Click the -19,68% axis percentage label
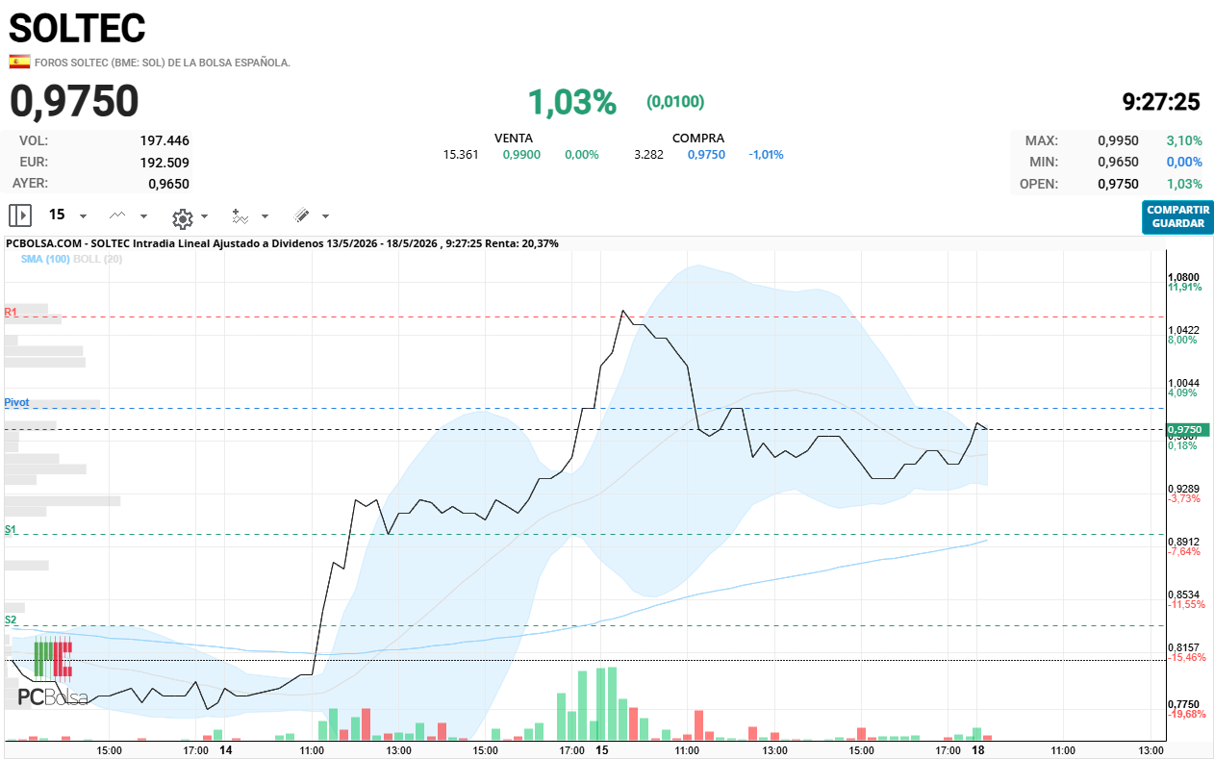The image size is (1214, 759). (x=1186, y=715)
